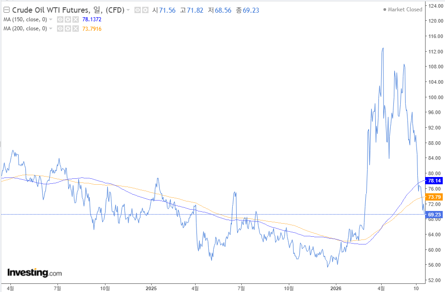Click the blue 78.14 price axis label

(x=434, y=181)
